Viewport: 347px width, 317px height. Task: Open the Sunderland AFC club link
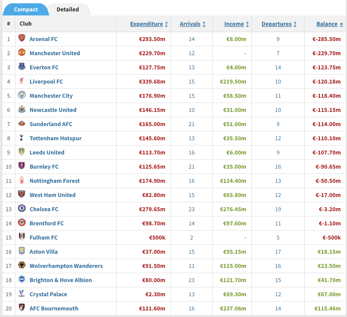coord(51,124)
